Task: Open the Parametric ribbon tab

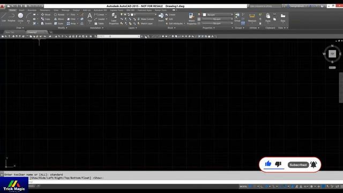Action: click(x=45, y=10)
